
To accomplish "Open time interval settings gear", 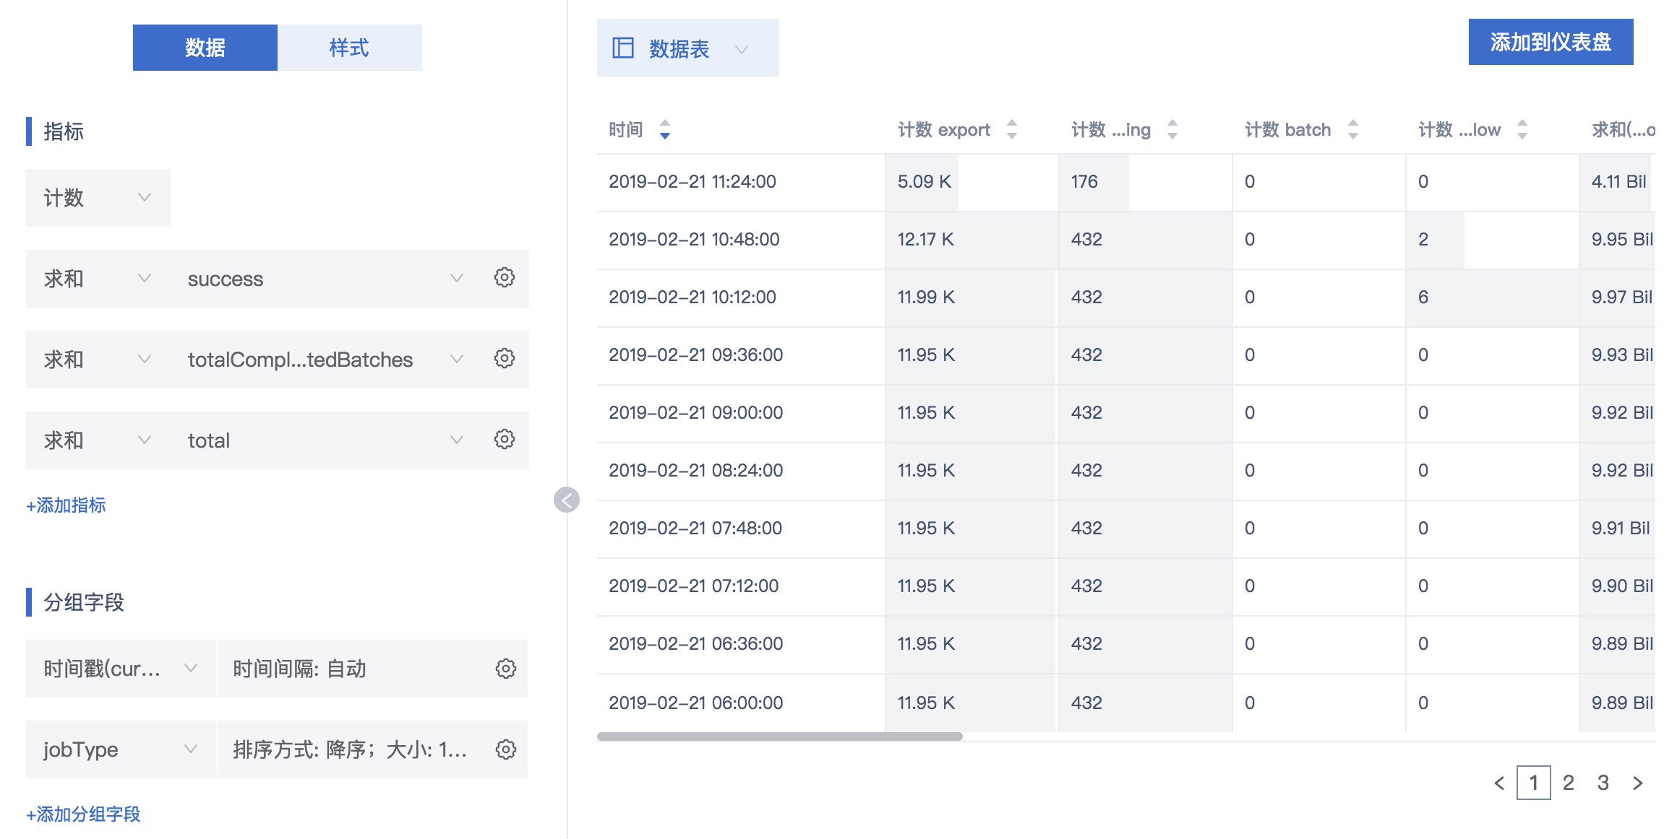I will [505, 669].
